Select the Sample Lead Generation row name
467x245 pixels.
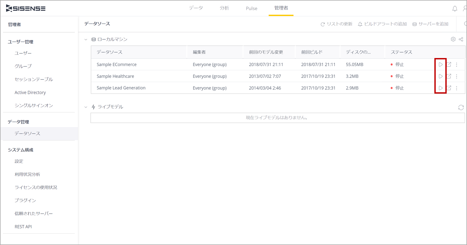click(121, 88)
